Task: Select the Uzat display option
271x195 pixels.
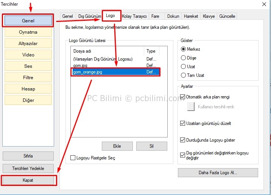Action: coord(183,66)
